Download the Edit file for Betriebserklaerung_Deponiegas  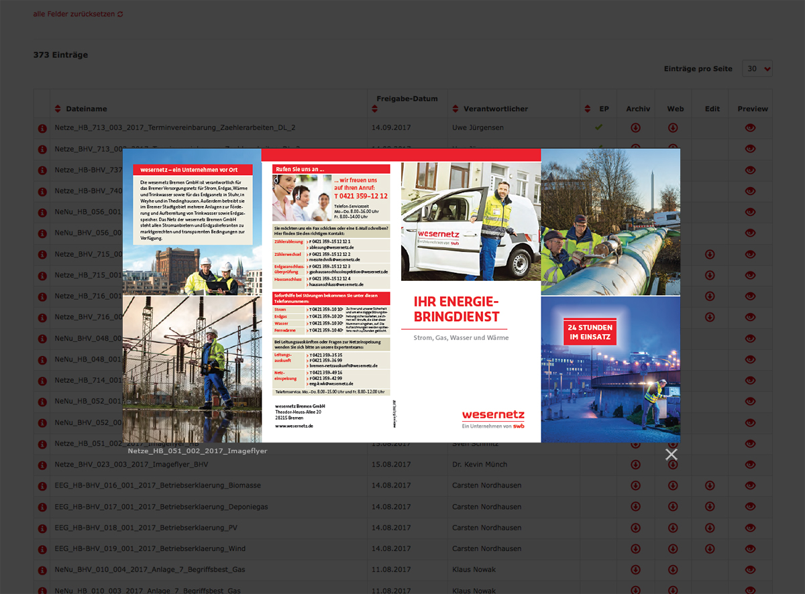(710, 507)
